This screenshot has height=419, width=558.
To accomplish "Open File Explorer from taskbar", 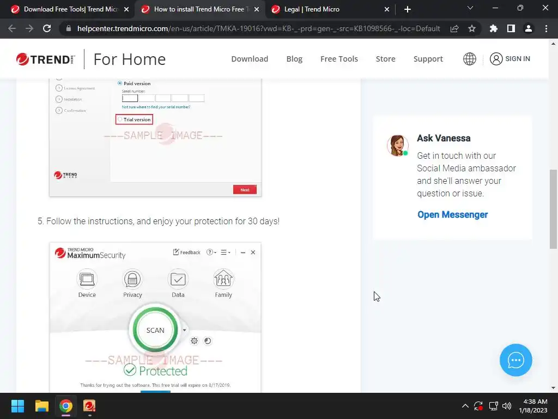I will (41, 406).
